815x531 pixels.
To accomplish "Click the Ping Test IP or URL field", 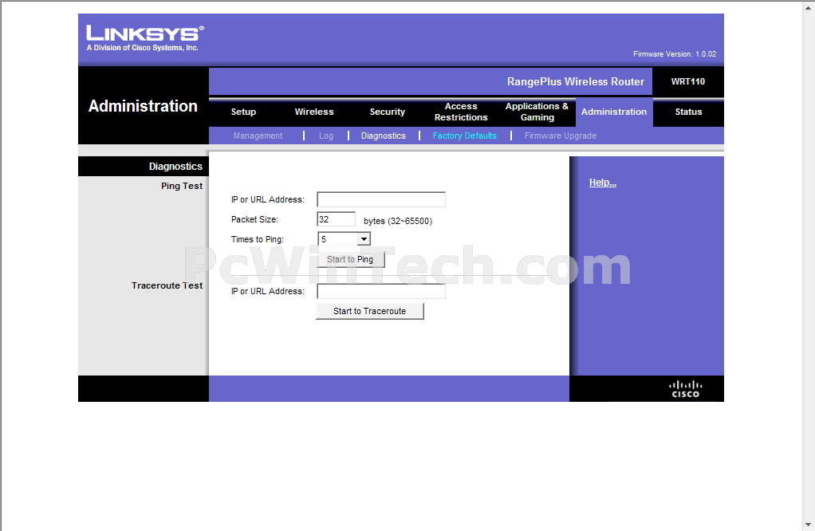I will tap(381, 199).
